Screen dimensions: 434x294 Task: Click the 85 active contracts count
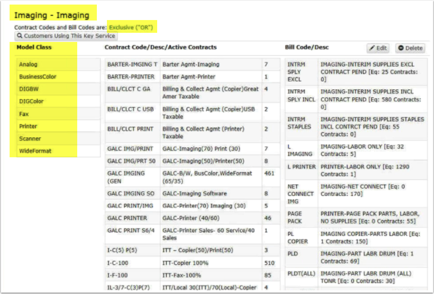pyautogui.click(x=268, y=275)
